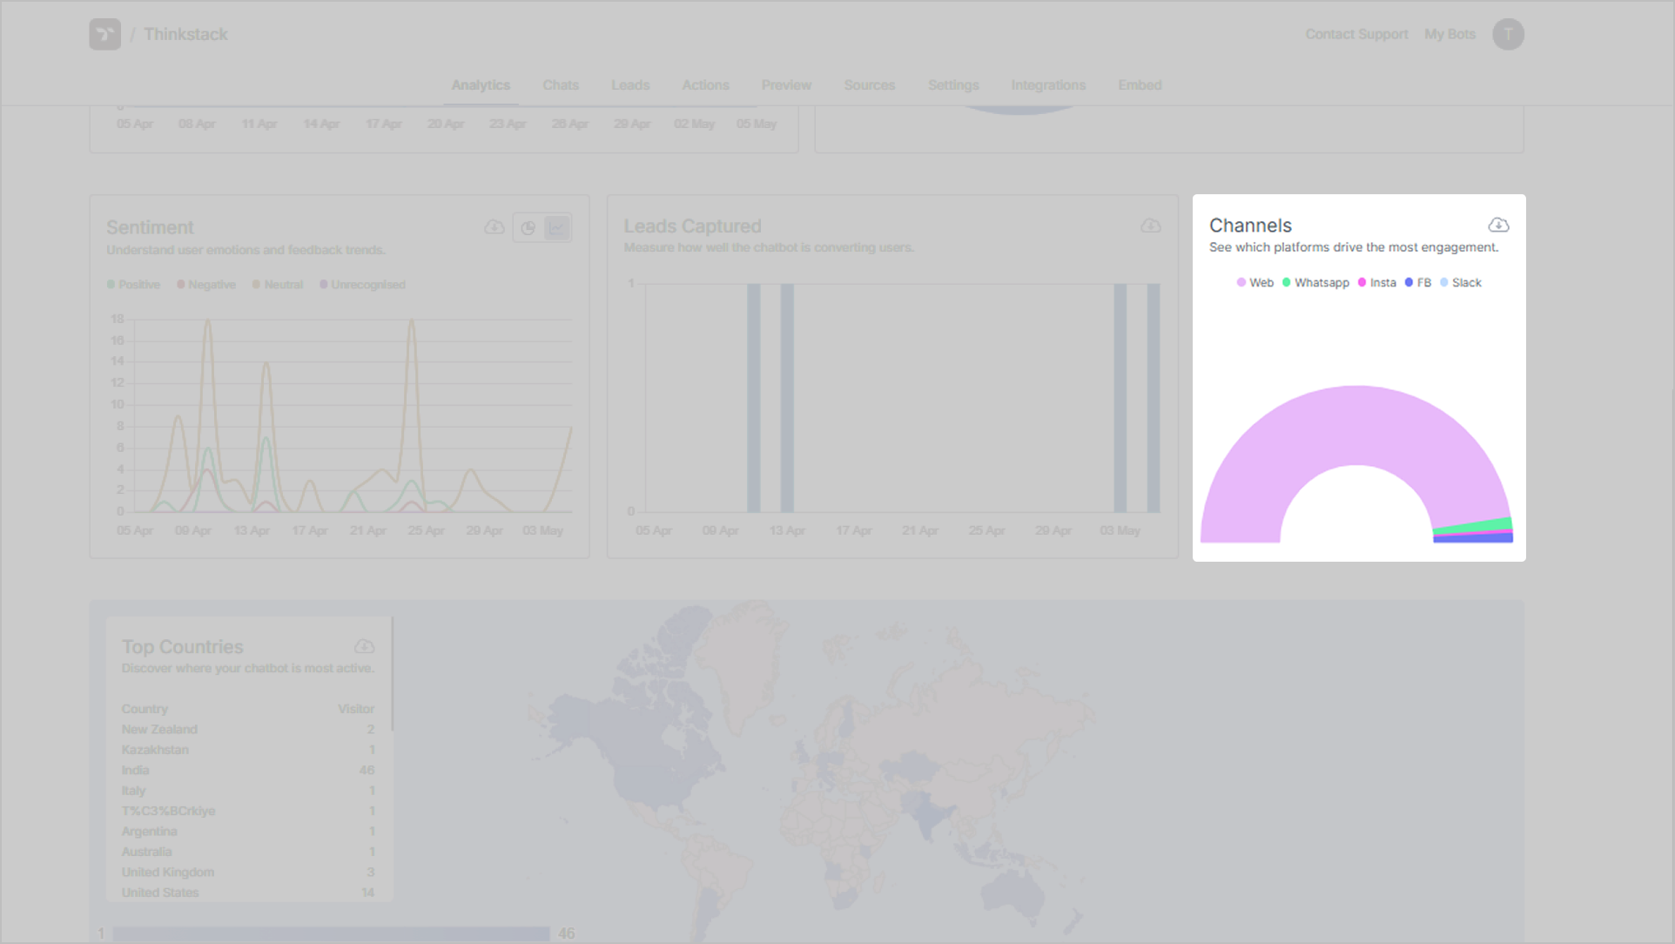Go to the Settings tab
Viewport: 1675px width, 944px height.
(953, 85)
